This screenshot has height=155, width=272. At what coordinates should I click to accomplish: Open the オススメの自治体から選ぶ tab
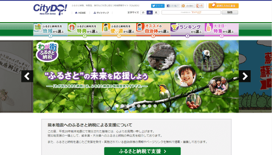(153, 30)
